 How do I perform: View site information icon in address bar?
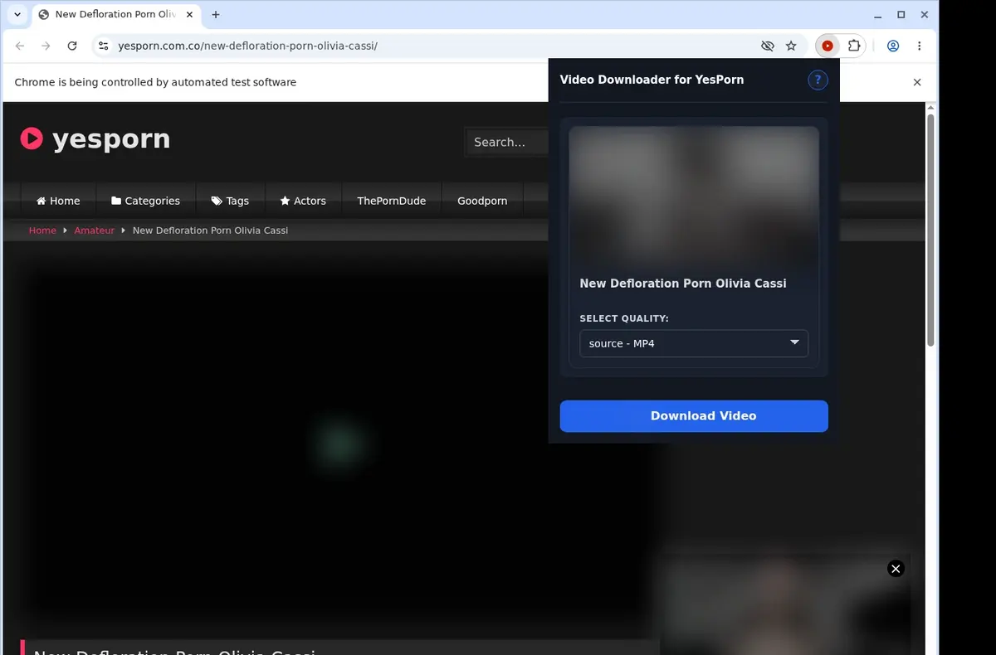click(102, 46)
